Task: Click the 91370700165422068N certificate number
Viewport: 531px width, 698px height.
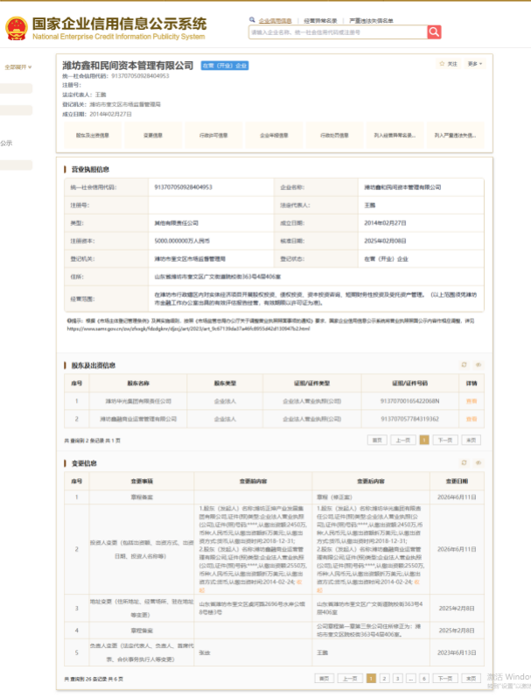Action: click(409, 401)
